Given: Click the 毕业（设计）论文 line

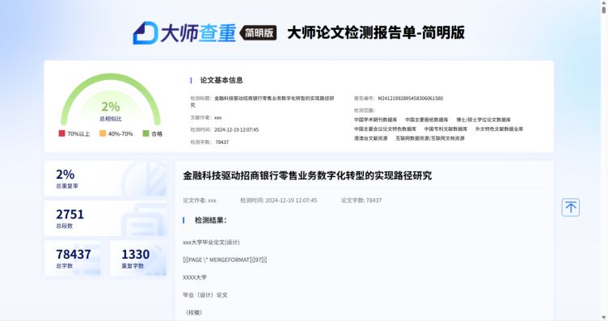Looking at the screenshot, I should click(205, 295).
